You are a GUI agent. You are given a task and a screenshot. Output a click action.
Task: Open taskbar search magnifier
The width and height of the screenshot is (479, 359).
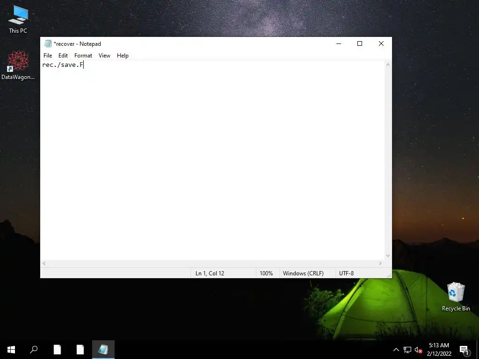[34, 350]
